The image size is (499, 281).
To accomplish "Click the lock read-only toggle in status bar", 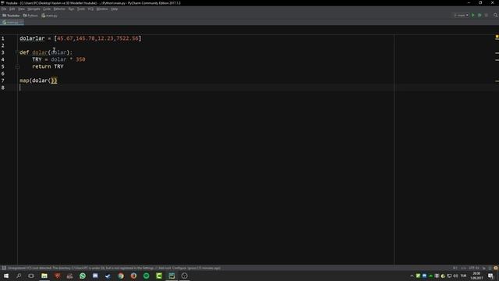I will coord(484,268).
